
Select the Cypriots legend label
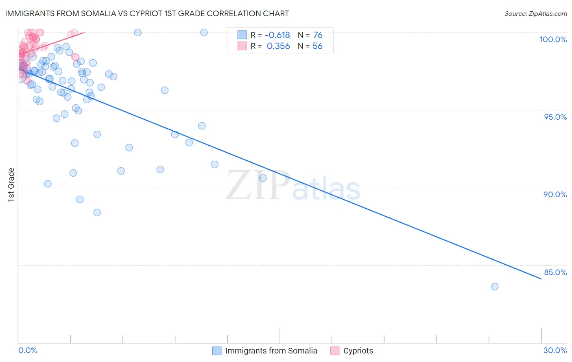click(x=358, y=351)
